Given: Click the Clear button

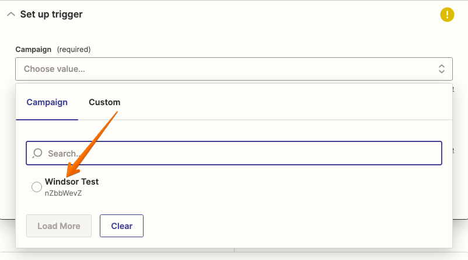Looking at the screenshot, I should tap(121, 226).
